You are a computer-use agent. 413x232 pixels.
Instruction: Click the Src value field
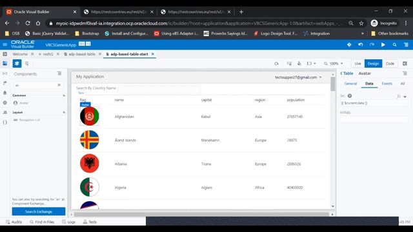[374, 103]
